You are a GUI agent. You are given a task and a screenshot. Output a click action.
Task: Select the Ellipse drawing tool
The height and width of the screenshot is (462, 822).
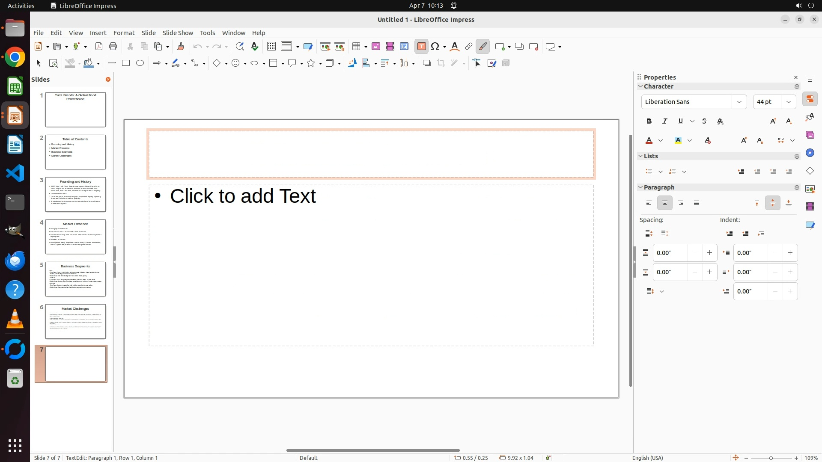(x=140, y=63)
